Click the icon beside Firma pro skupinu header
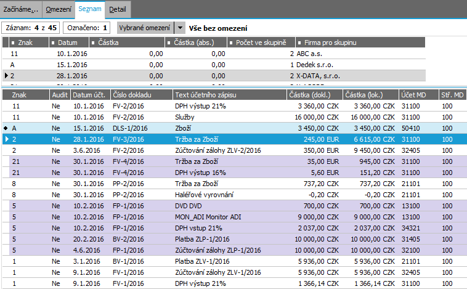 click(299, 43)
